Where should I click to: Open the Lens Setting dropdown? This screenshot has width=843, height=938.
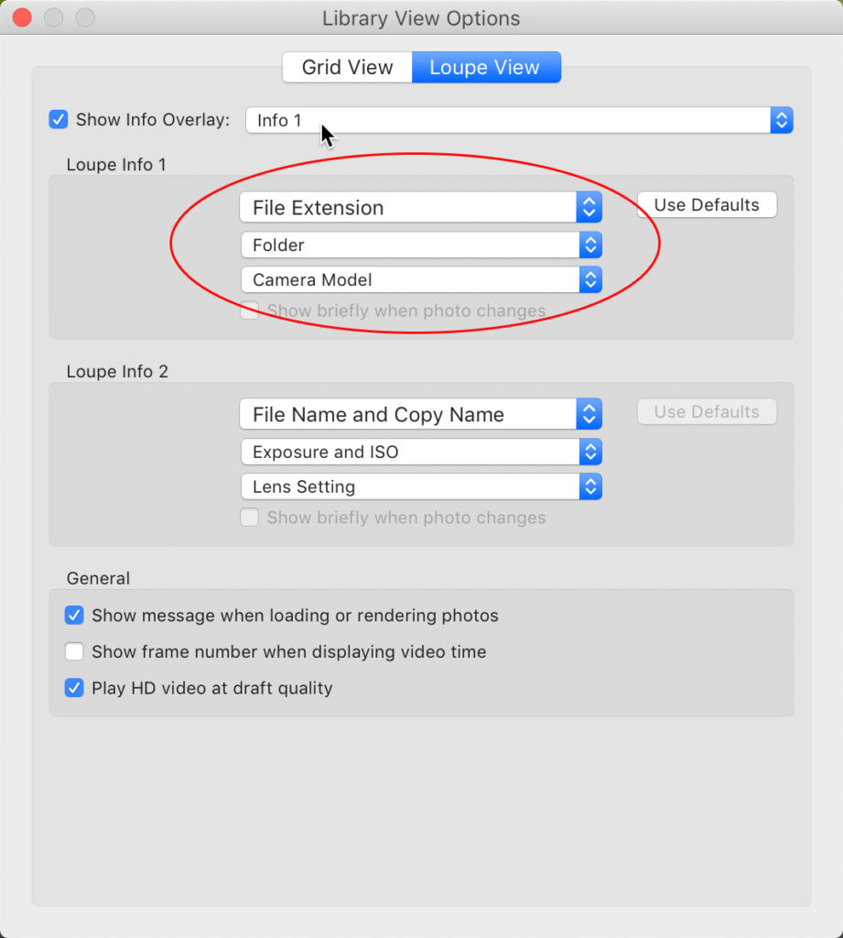point(408,487)
